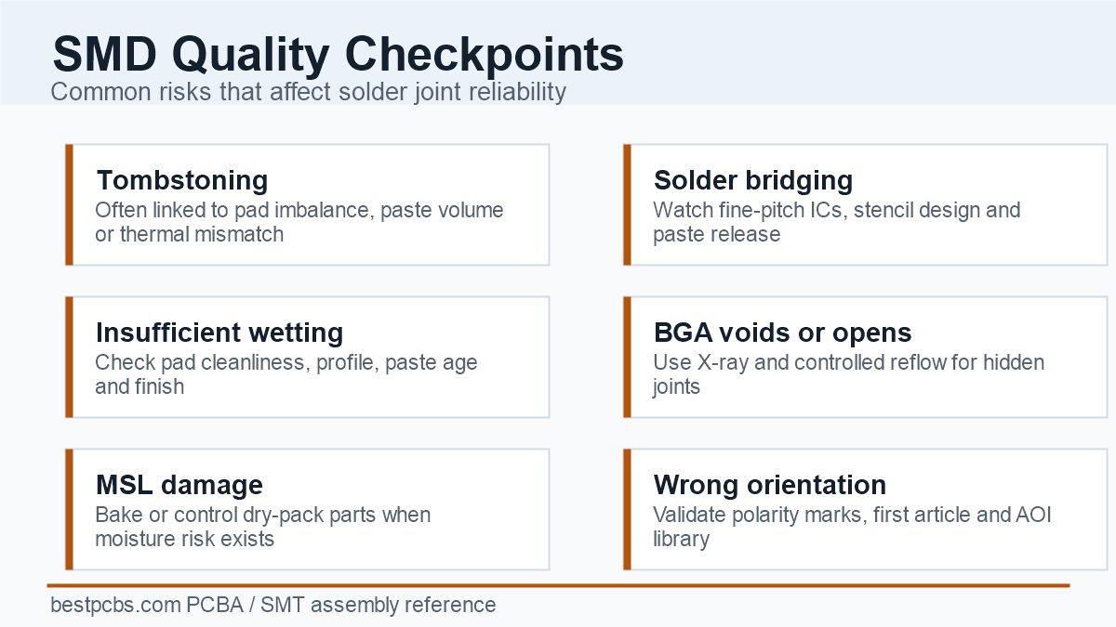This screenshot has width=1116, height=627.
Task: Click the X-ray and controlled reflow text
Action: pyautogui.click(x=849, y=374)
